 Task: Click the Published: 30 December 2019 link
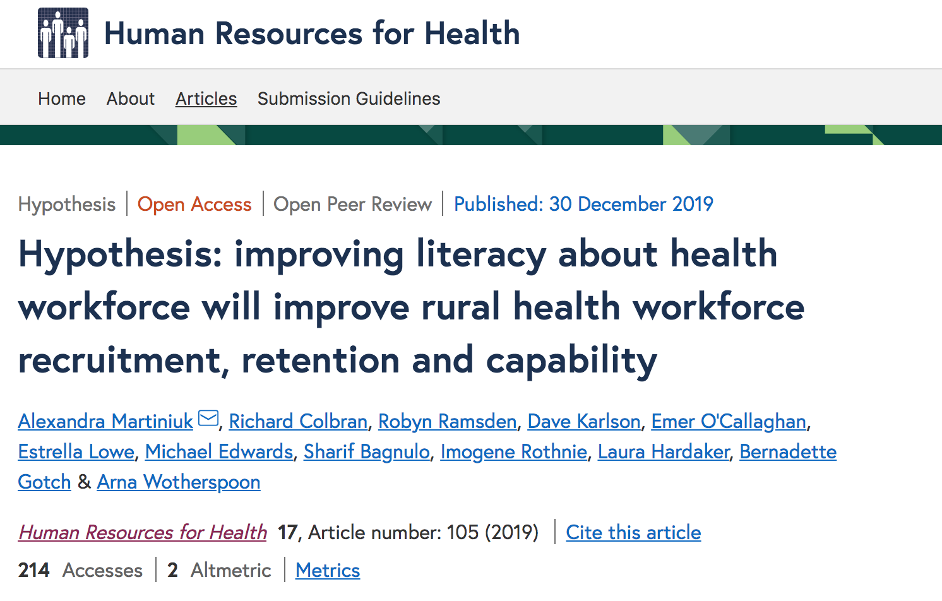(583, 204)
